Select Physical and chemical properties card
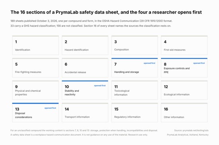 point(35,90)
